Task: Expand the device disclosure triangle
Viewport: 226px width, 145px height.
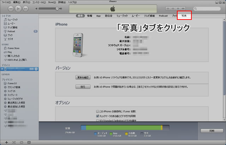Action: pyautogui.click(x=2, y=69)
